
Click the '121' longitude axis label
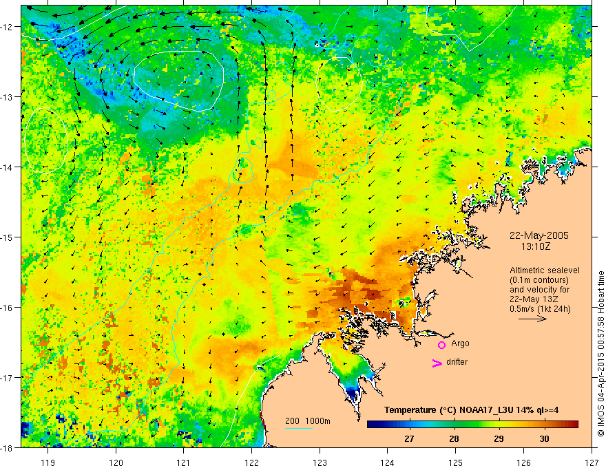tap(184, 462)
